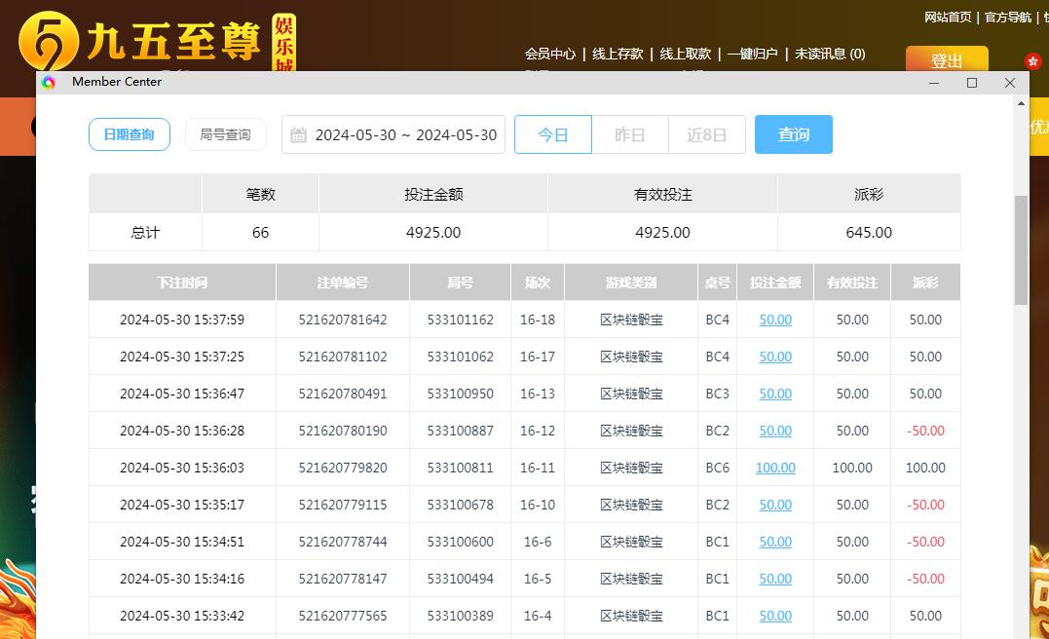This screenshot has width=1049, height=639.
Task: Open 未读讯息 to view messages
Action: (830, 55)
